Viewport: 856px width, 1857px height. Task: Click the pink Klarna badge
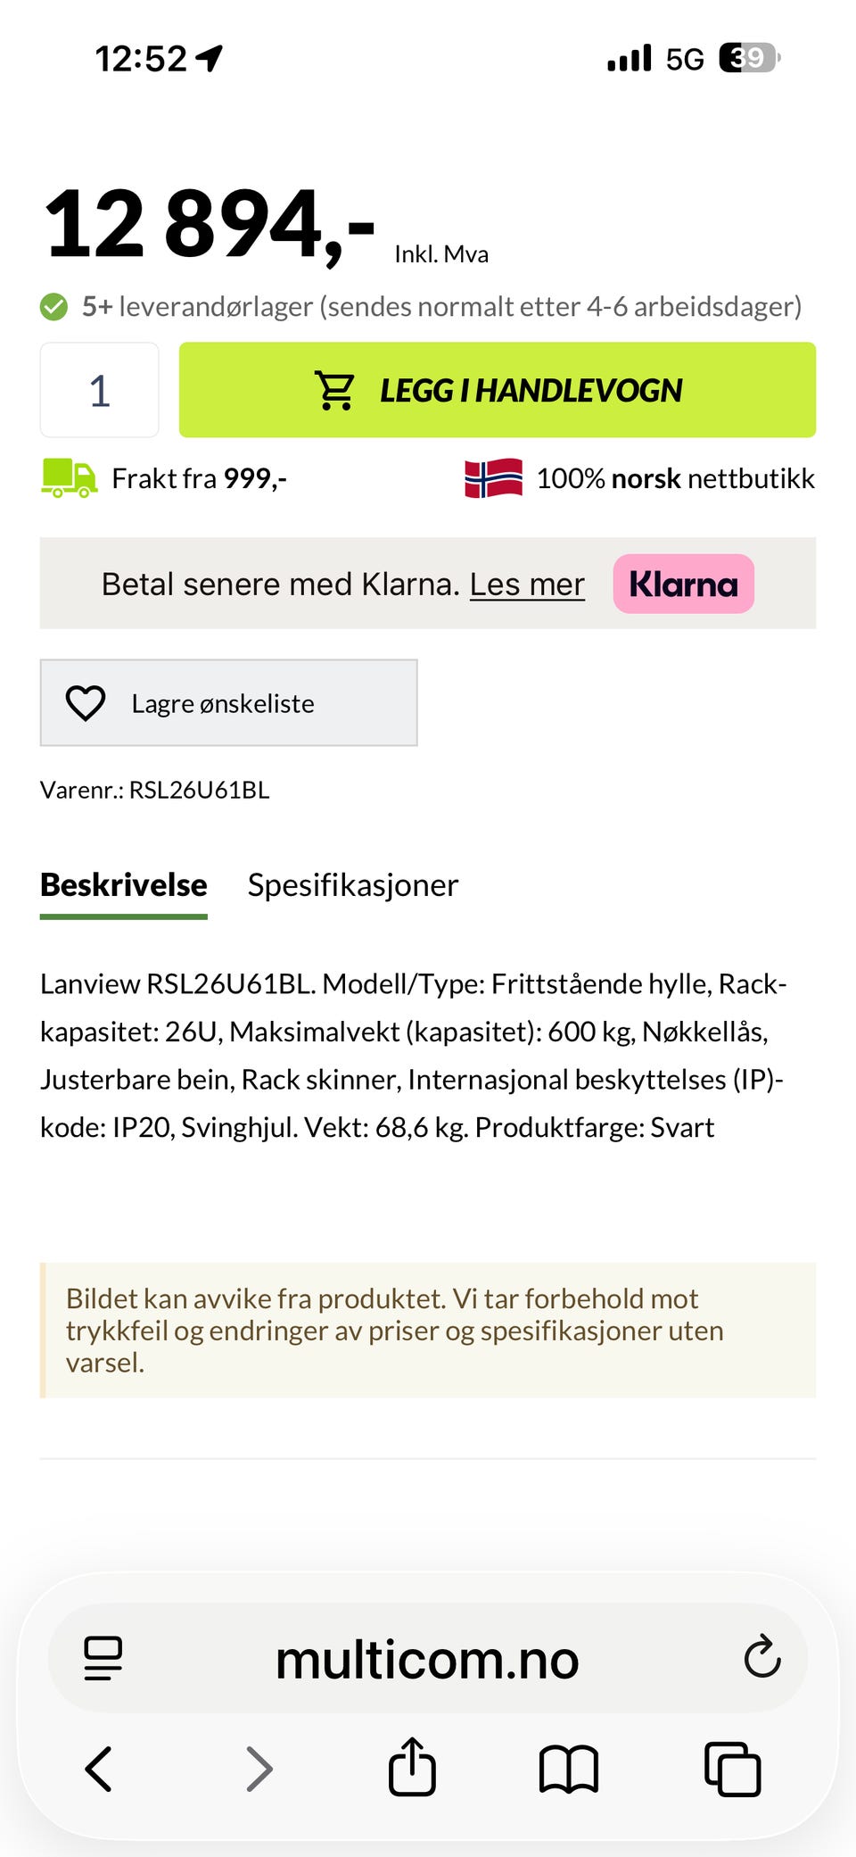point(683,584)
